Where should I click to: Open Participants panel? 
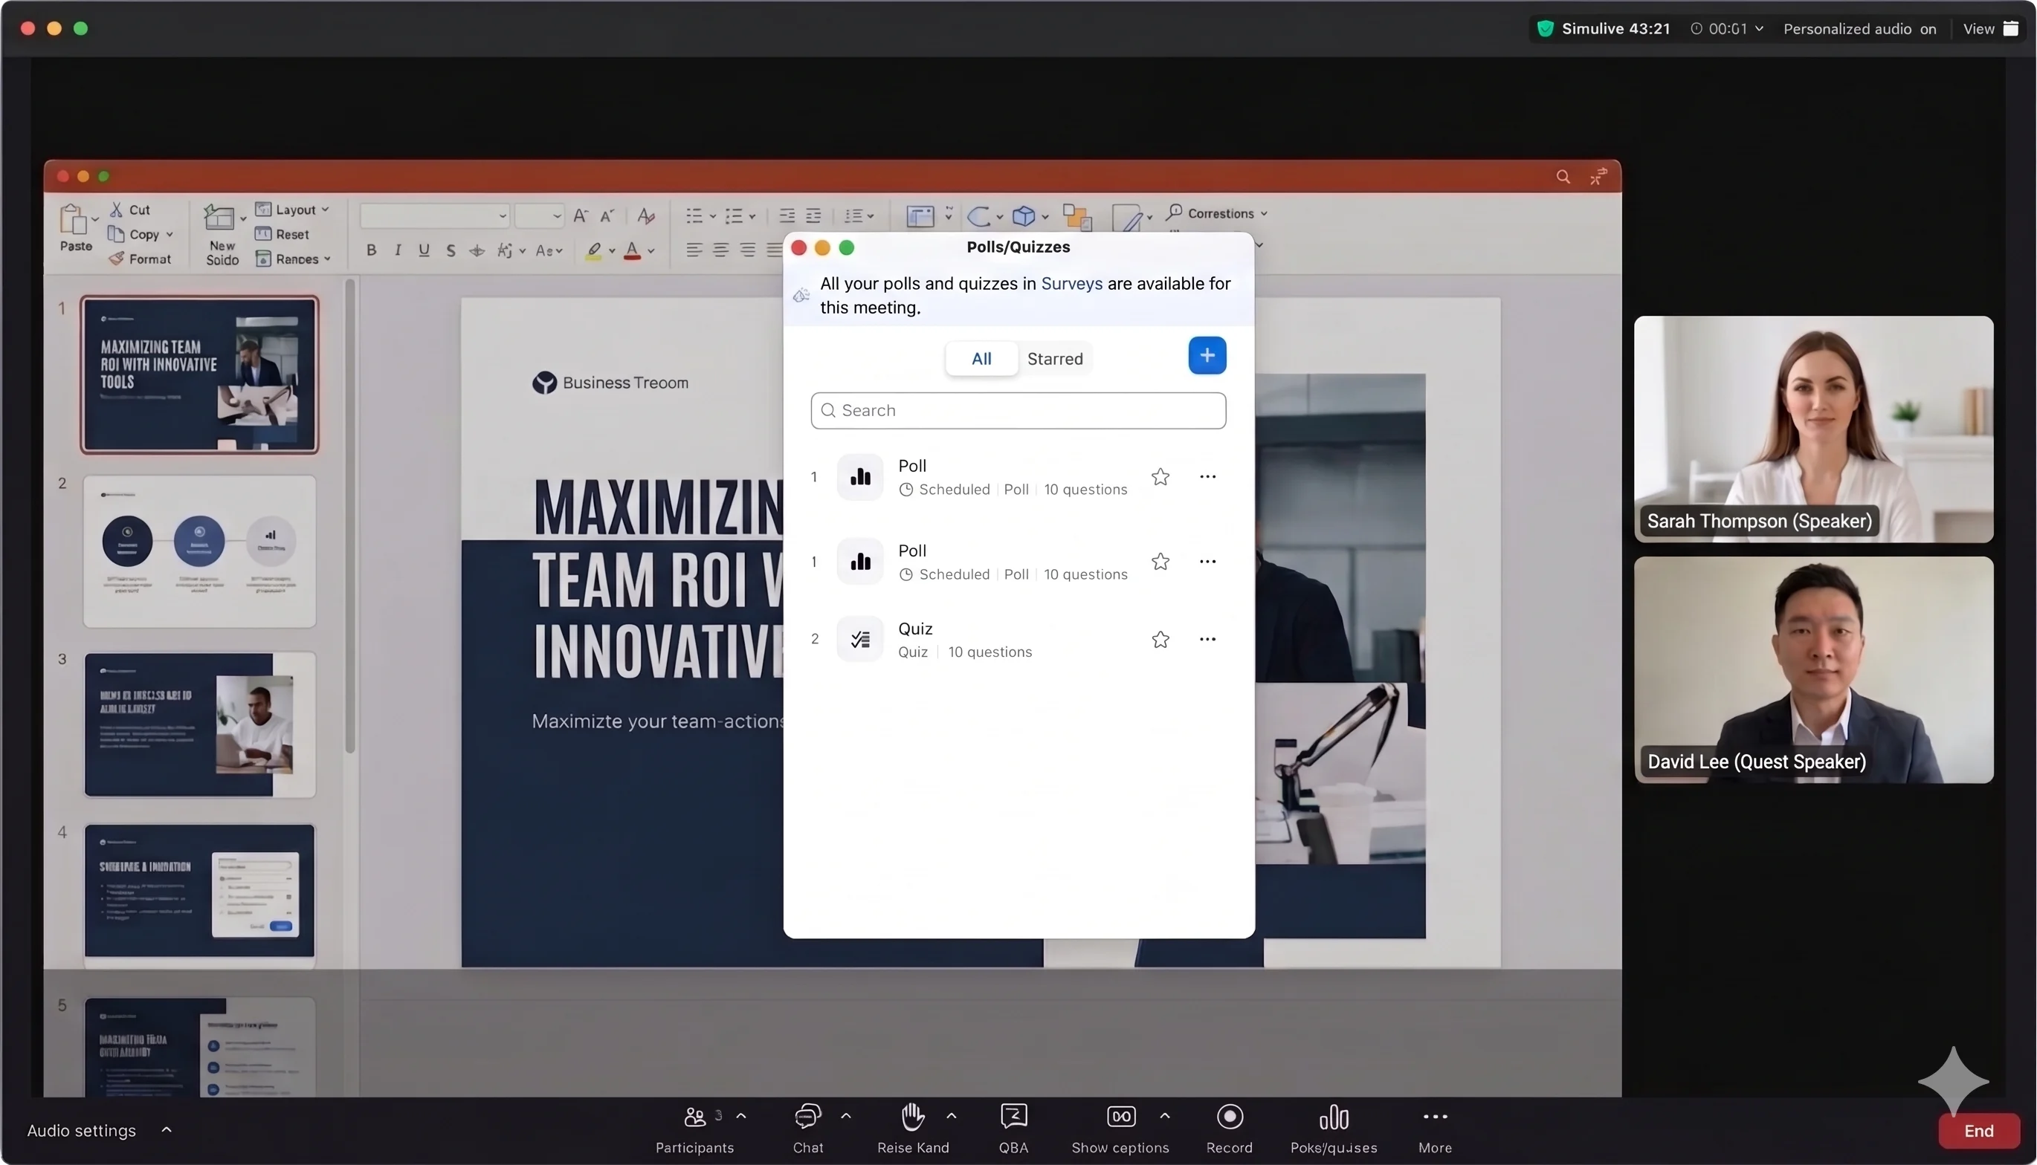(x=695, y=1128)
